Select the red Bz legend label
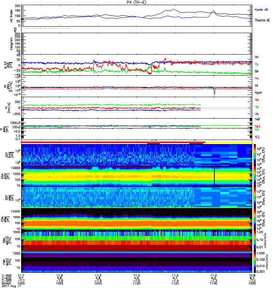This screenshot has height=291, width=273. click(x=257, y=57)
